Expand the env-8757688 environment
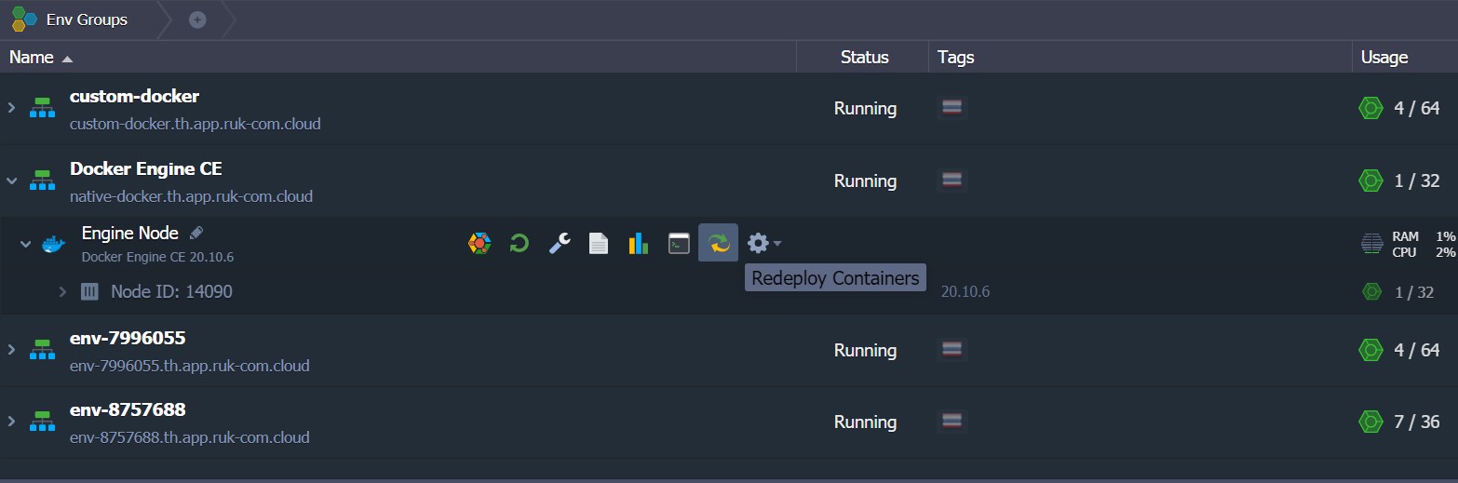 click(x=12, y=422)
